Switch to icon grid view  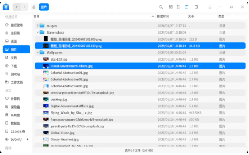171,7
